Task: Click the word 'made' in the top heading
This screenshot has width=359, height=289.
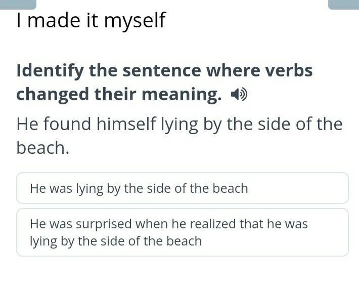Action: (x=54, y=20)
